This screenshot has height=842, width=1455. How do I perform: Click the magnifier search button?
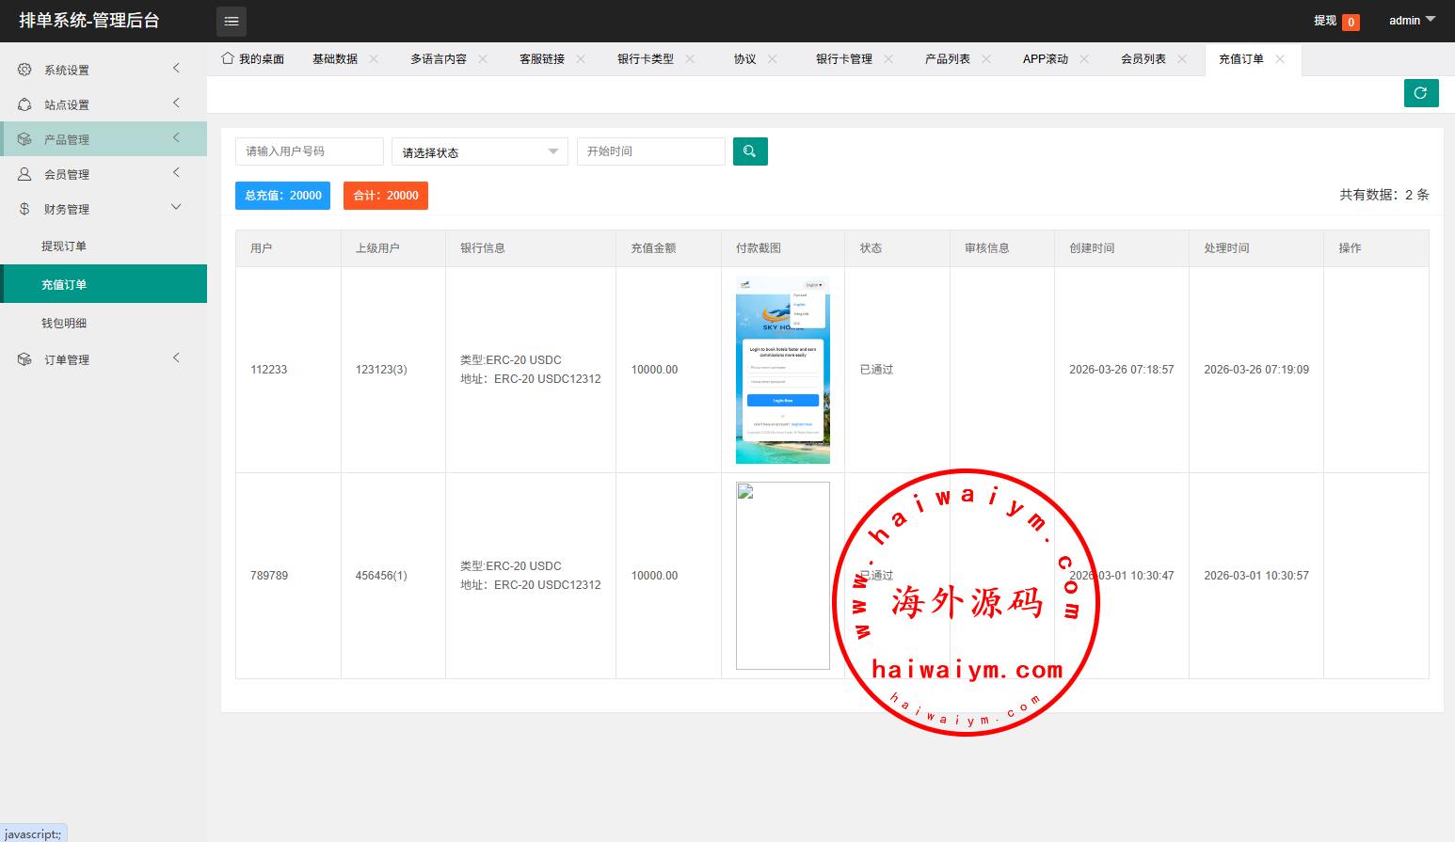coord(750,151)
